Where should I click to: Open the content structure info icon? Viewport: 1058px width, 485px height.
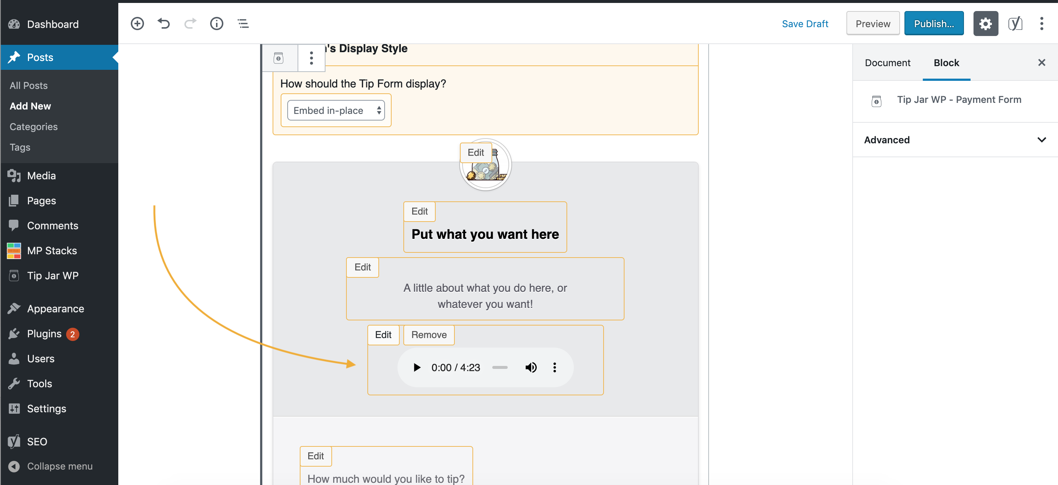[216, 24]
